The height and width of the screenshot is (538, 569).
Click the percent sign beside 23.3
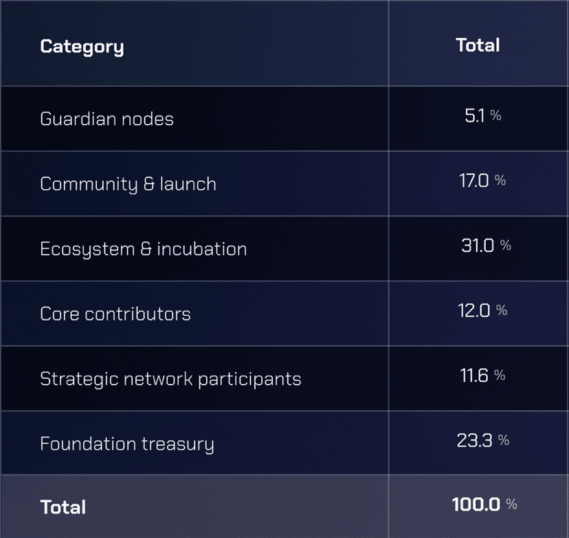pos(504,441)
